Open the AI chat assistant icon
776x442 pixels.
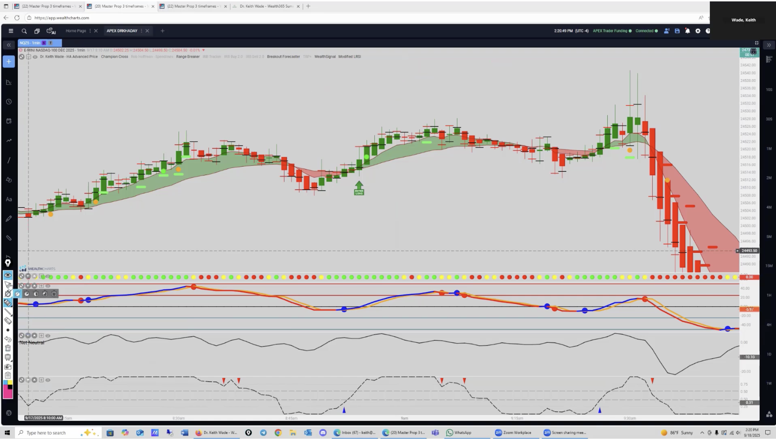click(51, 31)
